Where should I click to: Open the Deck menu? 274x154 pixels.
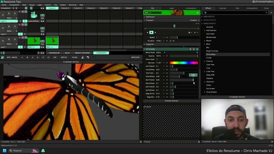click(24, 5)
